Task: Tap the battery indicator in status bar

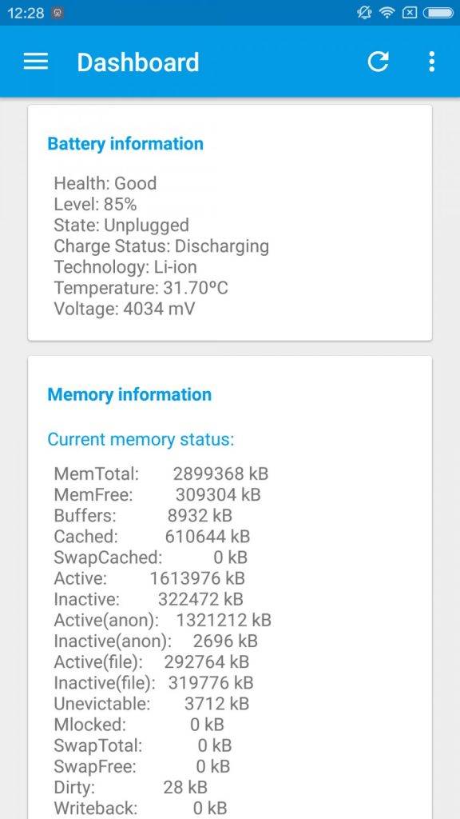Action: tap(438, 13)
